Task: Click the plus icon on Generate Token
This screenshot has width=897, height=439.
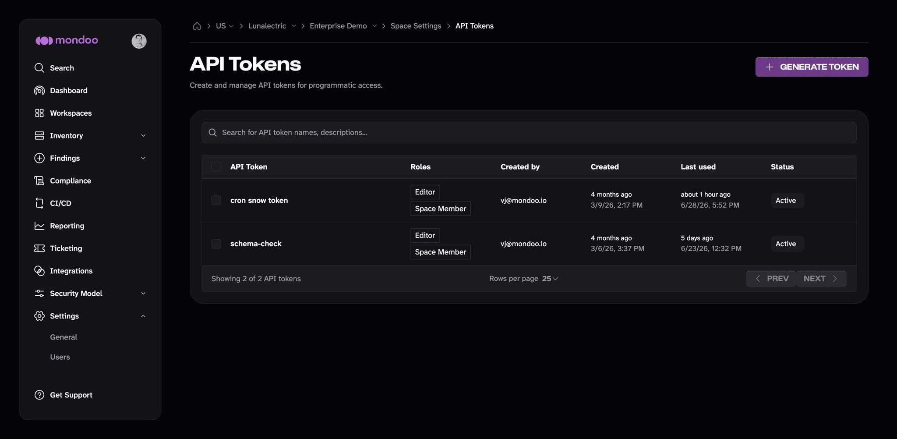Action: point(770,67)
